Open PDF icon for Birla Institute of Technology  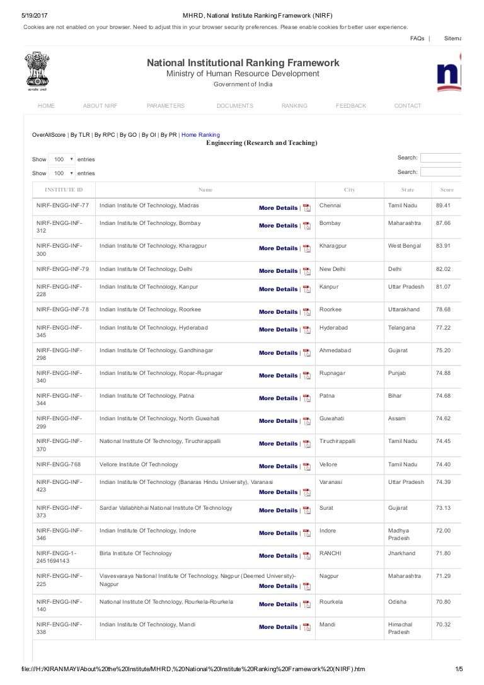point(307,556)
